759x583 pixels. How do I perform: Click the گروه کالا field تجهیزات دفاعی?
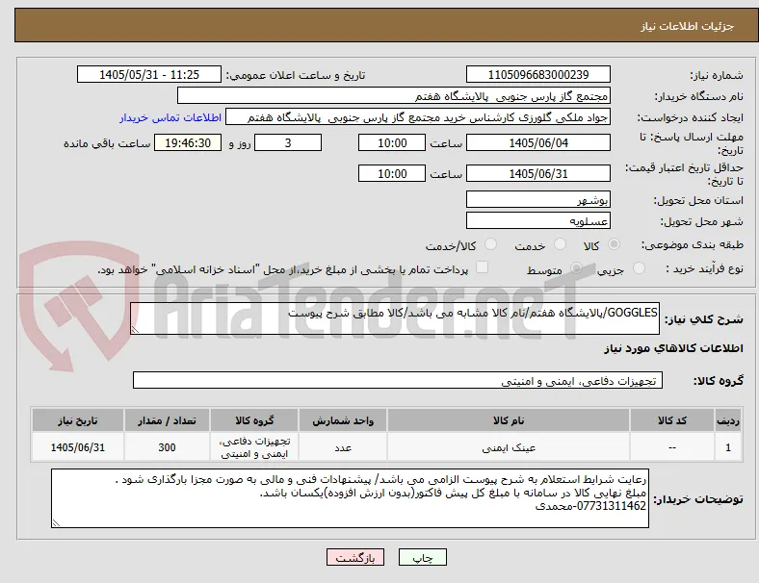click(x=398, y=380)
